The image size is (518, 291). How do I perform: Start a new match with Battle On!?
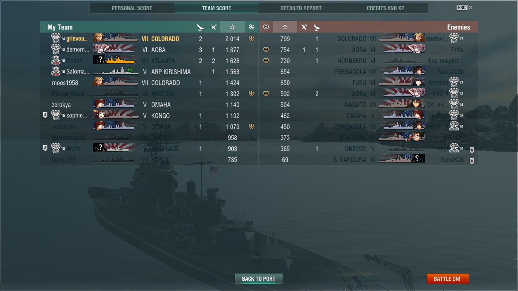coord(447,278)
